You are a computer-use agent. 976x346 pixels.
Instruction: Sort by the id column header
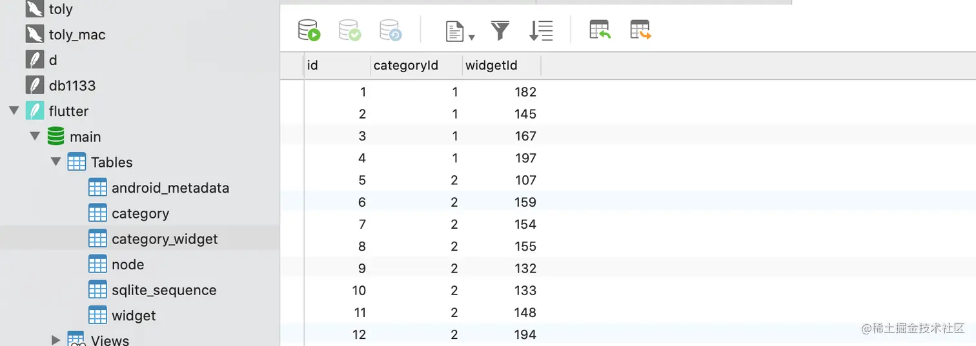(x=338, y=66)
